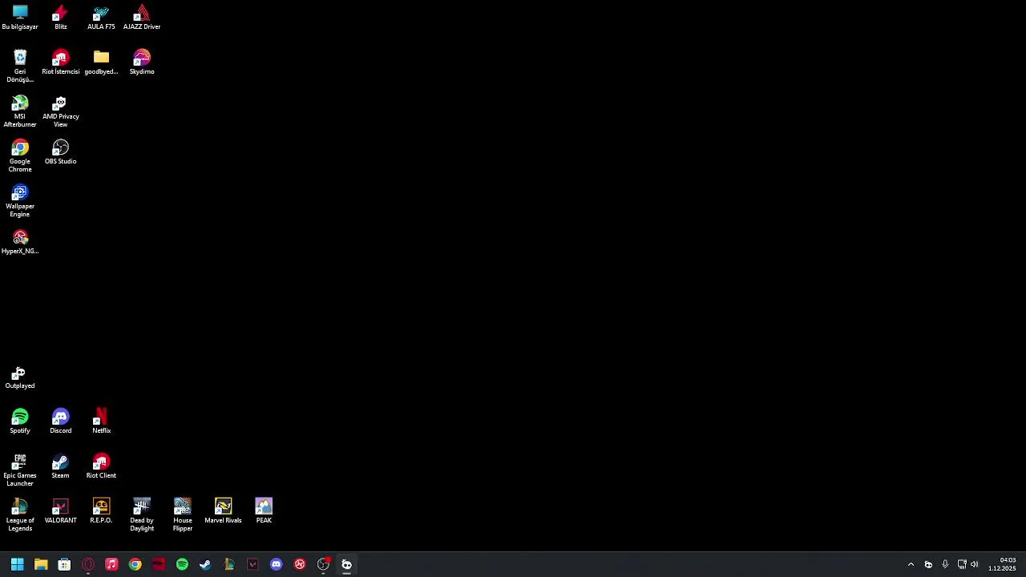Launch Valorant from the taskbar
Screen dimensions: 1026x577
click(x=252, y=564)
